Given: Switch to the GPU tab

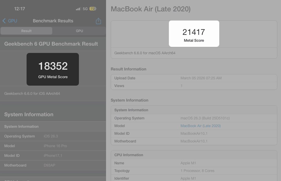Looking at the screenshot, I should pyautogui.click(x=79, y=31).
